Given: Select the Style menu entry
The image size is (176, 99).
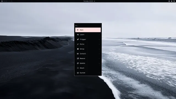Looking at the screenshot, I should click(x=88, y=44).
